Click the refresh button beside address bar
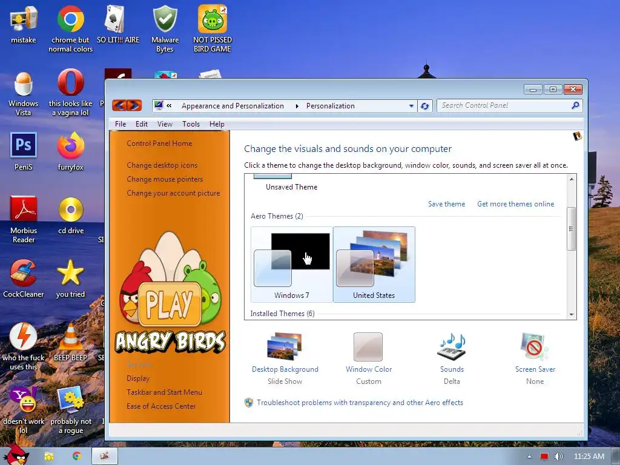Screen dimensions: 620x465 coord(425,106)
